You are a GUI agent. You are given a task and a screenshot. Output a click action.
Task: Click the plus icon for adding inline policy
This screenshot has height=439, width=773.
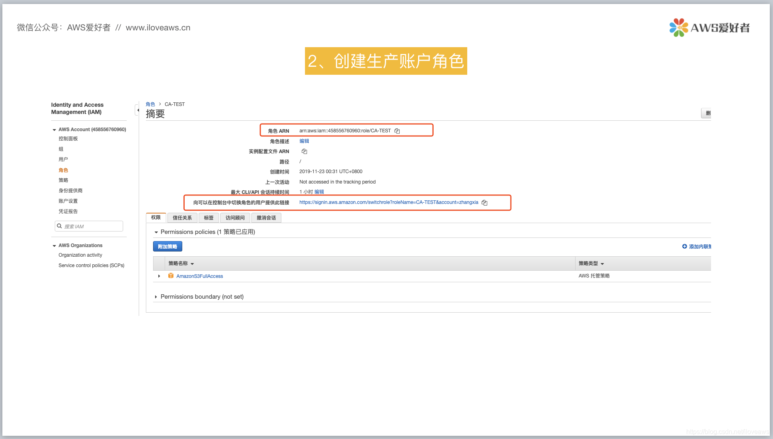point(684,246)
